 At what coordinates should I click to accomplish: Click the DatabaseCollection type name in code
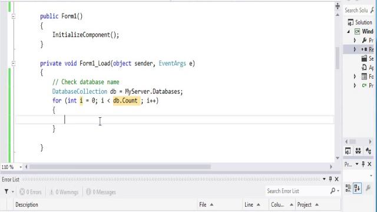(80, 91)
